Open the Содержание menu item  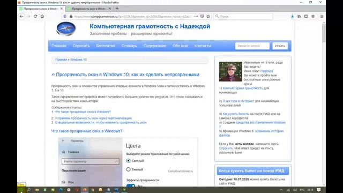pyautogui.click(x=155, y=46)
